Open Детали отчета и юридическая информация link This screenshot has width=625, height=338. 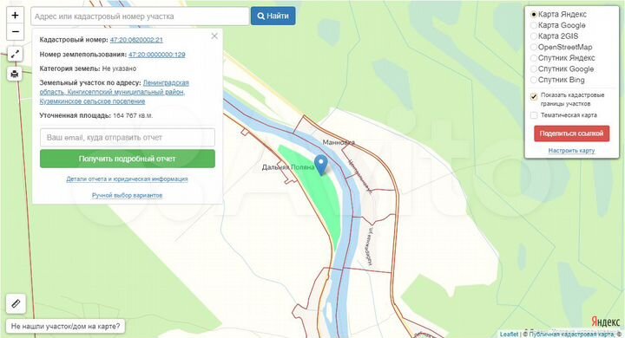[127, 179]
